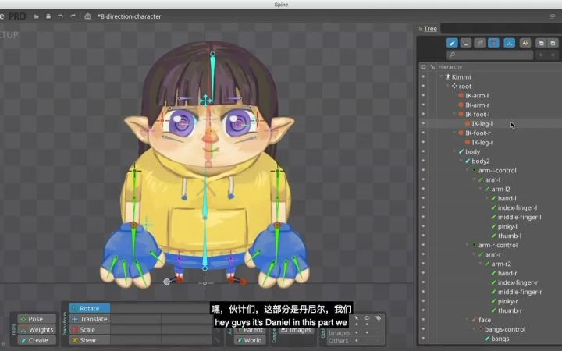Click the visibility column header icon beside Hierarchy
562x351 pixels.
click(423, 67)
